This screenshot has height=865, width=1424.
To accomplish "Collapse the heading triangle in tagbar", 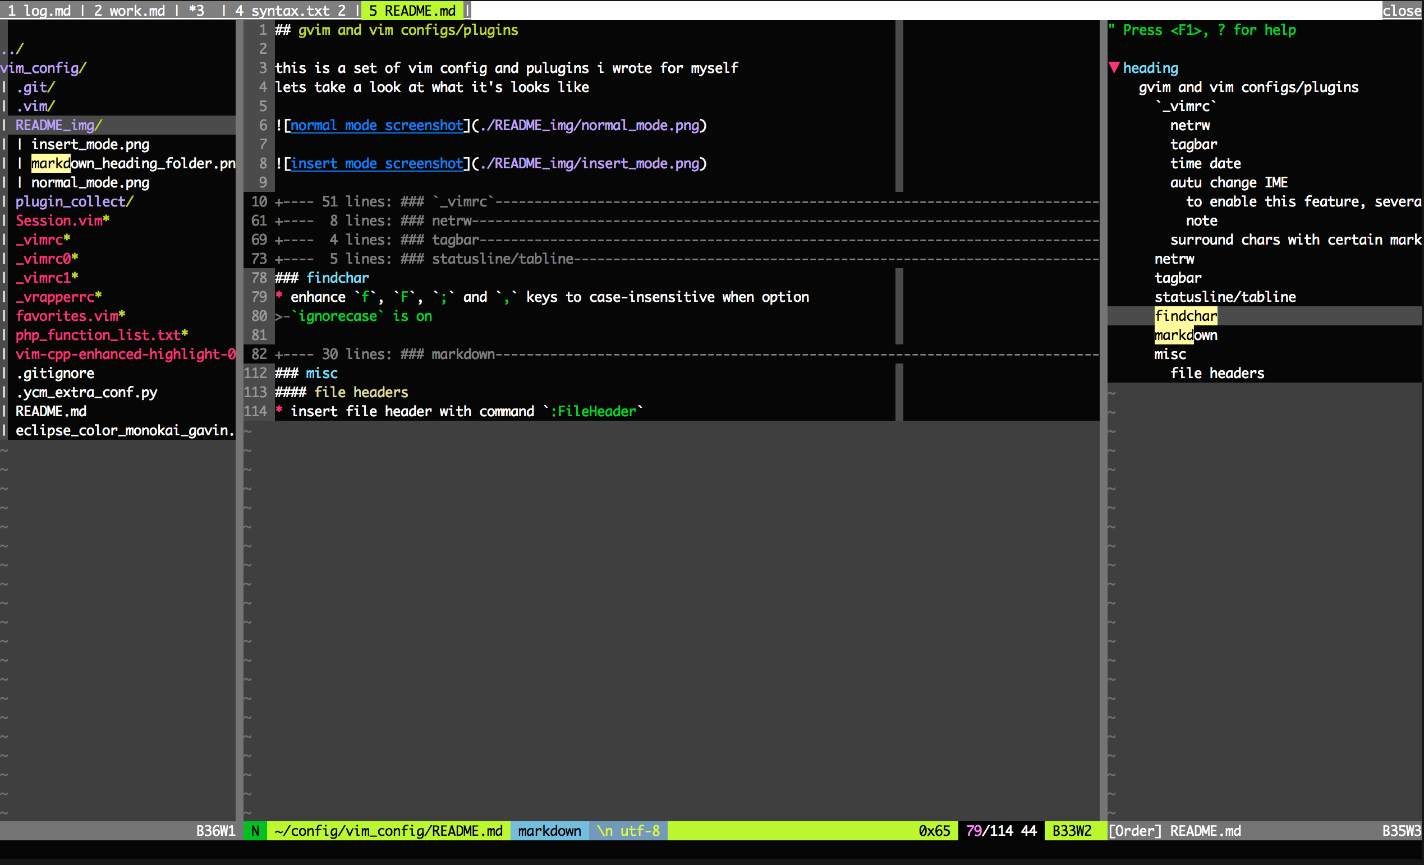I will (x=1114, y=68).
